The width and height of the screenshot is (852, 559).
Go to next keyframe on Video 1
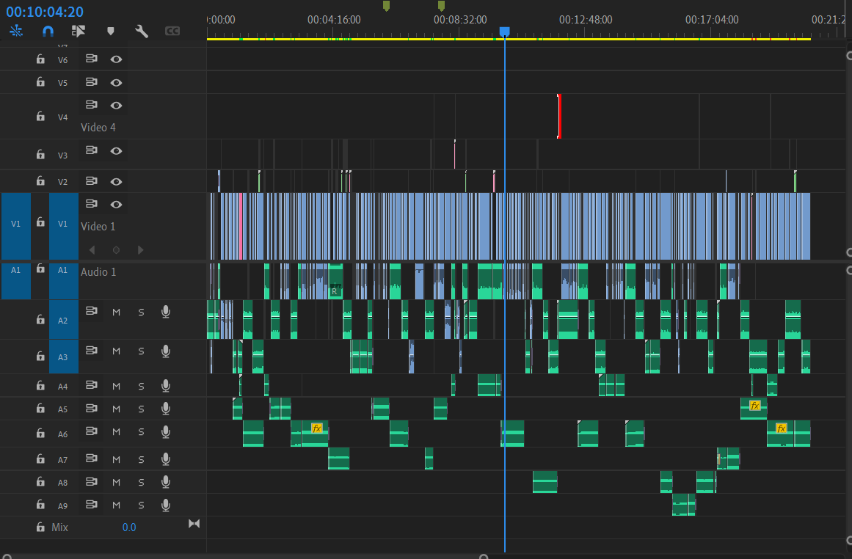(141, 249)
